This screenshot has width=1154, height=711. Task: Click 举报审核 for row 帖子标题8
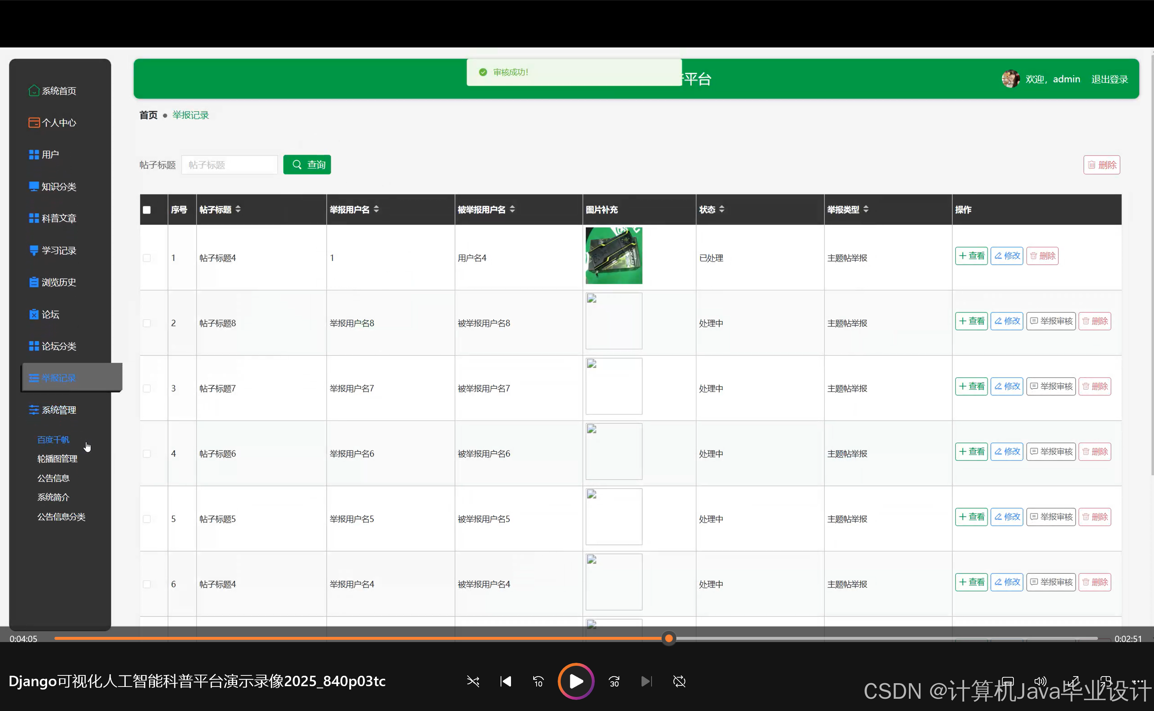point(1051,321)
